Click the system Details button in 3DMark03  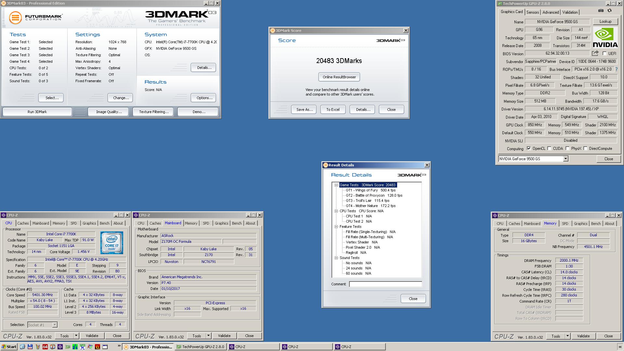[x=204, y=68]
